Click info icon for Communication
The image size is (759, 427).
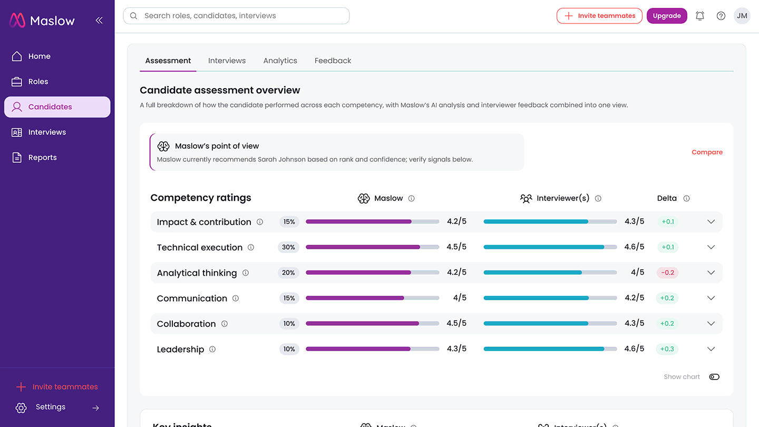point(236,298)
